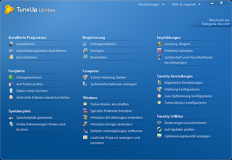Open the Hilfe & Support menu
The width and height of the screenshot is (232, 160).
pyautogui.click(x=186, y=5)
